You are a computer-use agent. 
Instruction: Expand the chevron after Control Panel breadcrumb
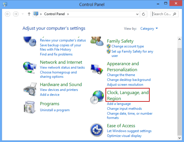pyautogui.click(x=68, y=14)
